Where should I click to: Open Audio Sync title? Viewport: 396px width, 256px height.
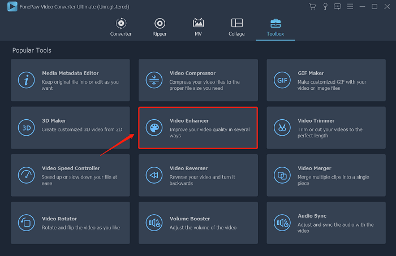pos(312,216)
